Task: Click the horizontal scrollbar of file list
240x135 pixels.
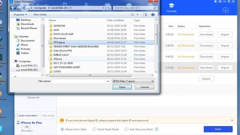Action: 90,75
